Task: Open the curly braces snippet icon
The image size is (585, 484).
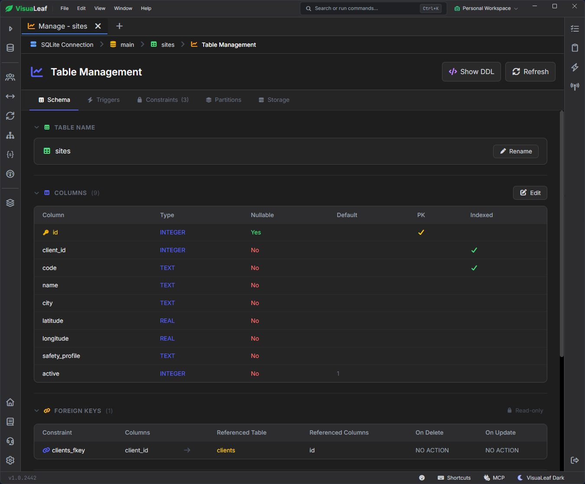Action: 10,154
